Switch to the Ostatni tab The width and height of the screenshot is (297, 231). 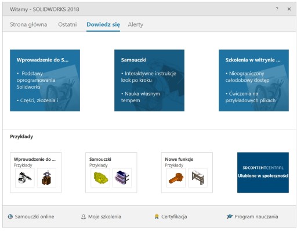pos(67,24)
